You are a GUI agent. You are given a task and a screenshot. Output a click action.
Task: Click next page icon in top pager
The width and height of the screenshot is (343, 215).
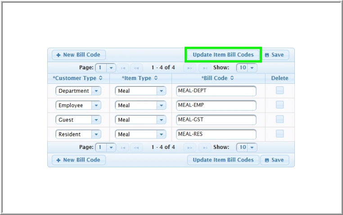pyautogui.click(x=190, y=68)
